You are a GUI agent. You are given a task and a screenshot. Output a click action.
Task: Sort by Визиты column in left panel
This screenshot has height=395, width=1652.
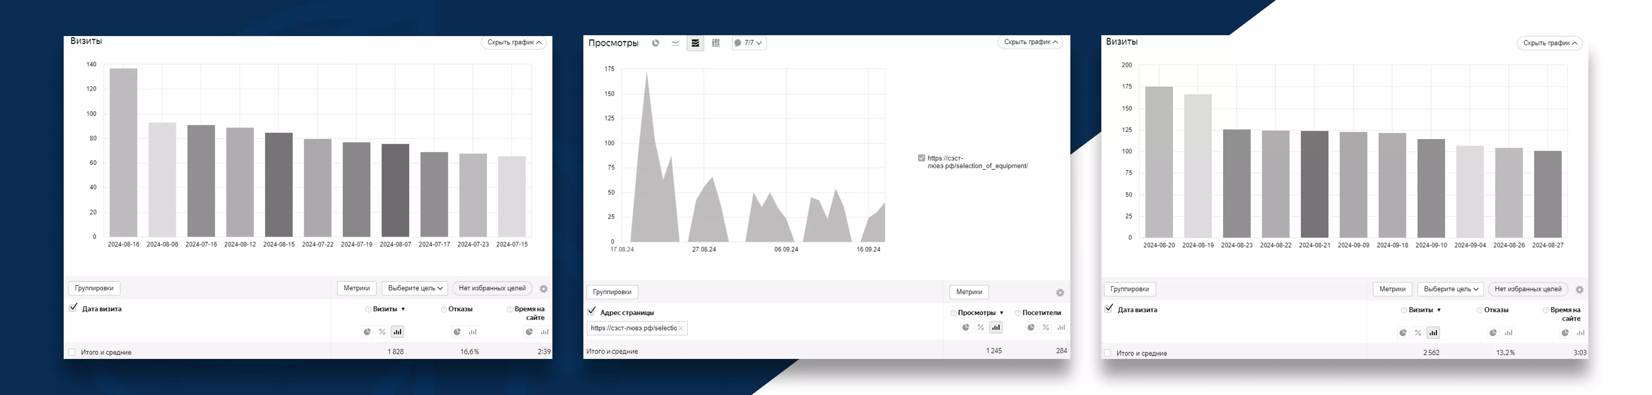tap(388, 309)
